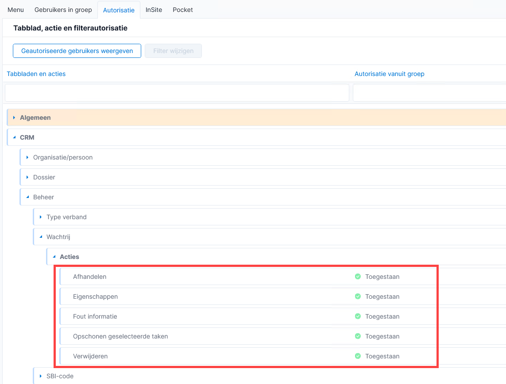
Task: Open the Gebruikers in groep tab
Action: (63, 10)
